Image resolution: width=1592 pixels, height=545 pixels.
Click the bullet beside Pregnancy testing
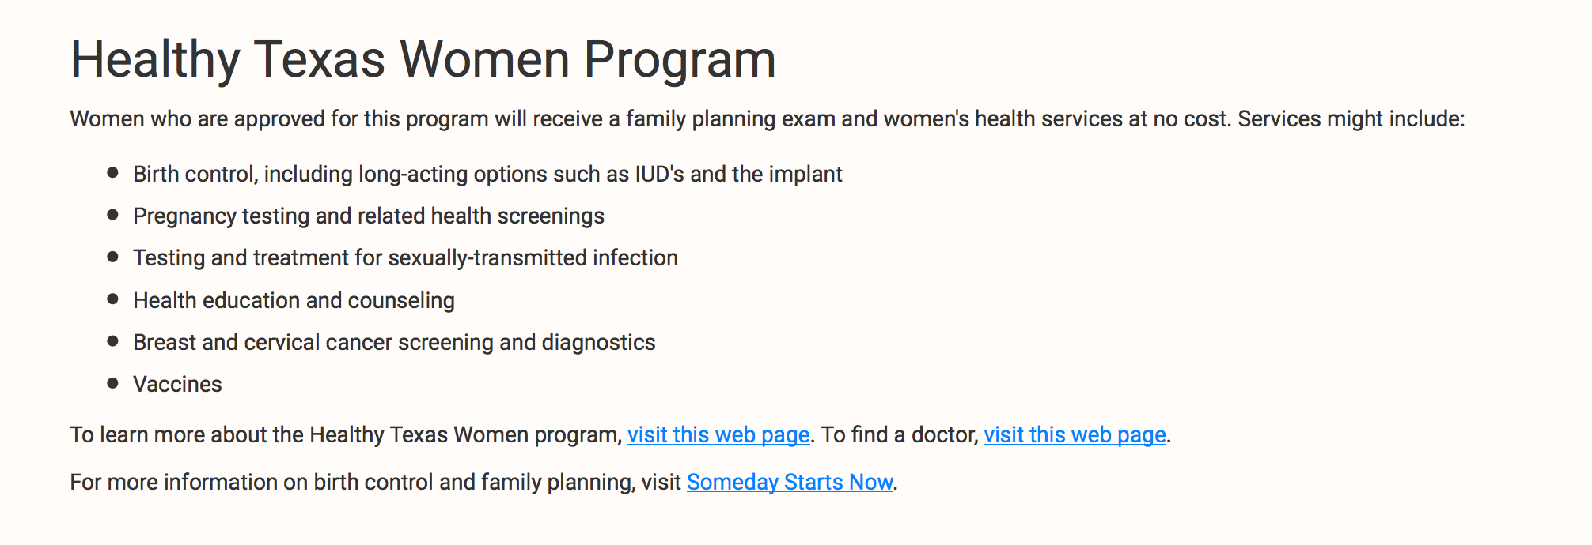click(x=112, y=214)
